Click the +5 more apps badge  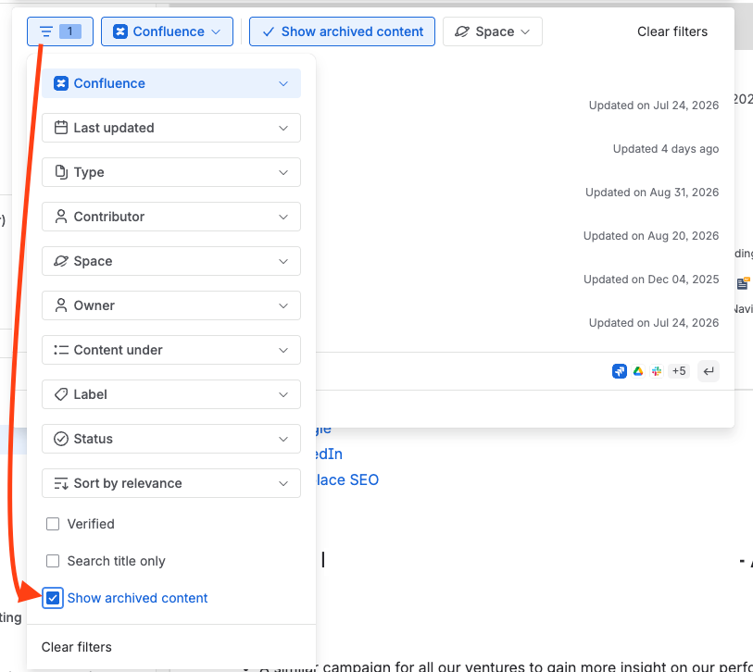[x=679, y=371]
